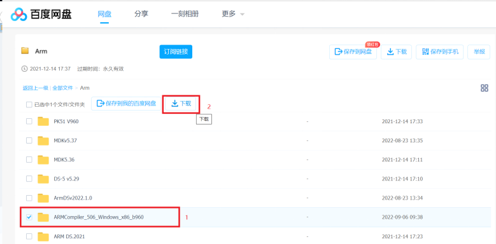Click the 下载 button in file toolbar
496x244 pixels.
pyautogui.click(x=181, y=104)
